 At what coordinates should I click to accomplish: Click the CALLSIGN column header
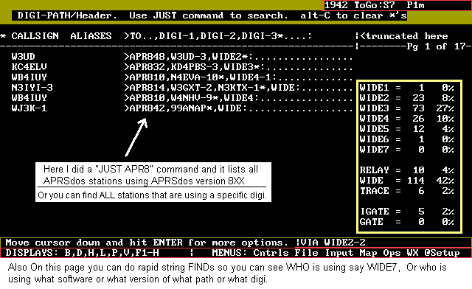[x=35, y=36]
